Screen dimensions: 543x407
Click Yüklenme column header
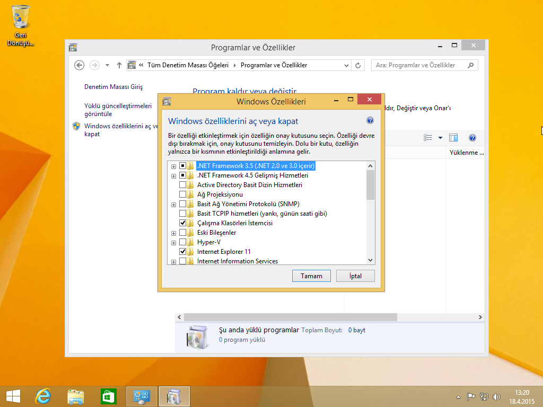pyautogui.click(x=466, y=153)
